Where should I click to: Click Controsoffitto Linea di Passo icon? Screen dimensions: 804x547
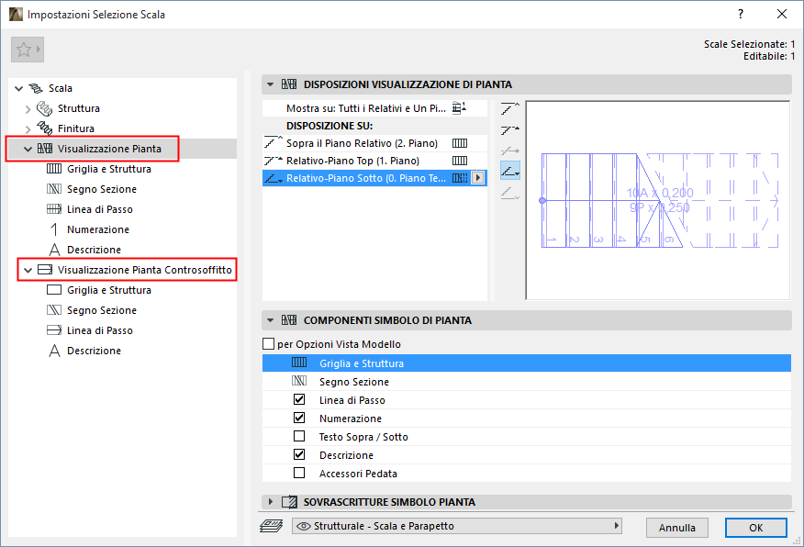click(x=54, y=330)
